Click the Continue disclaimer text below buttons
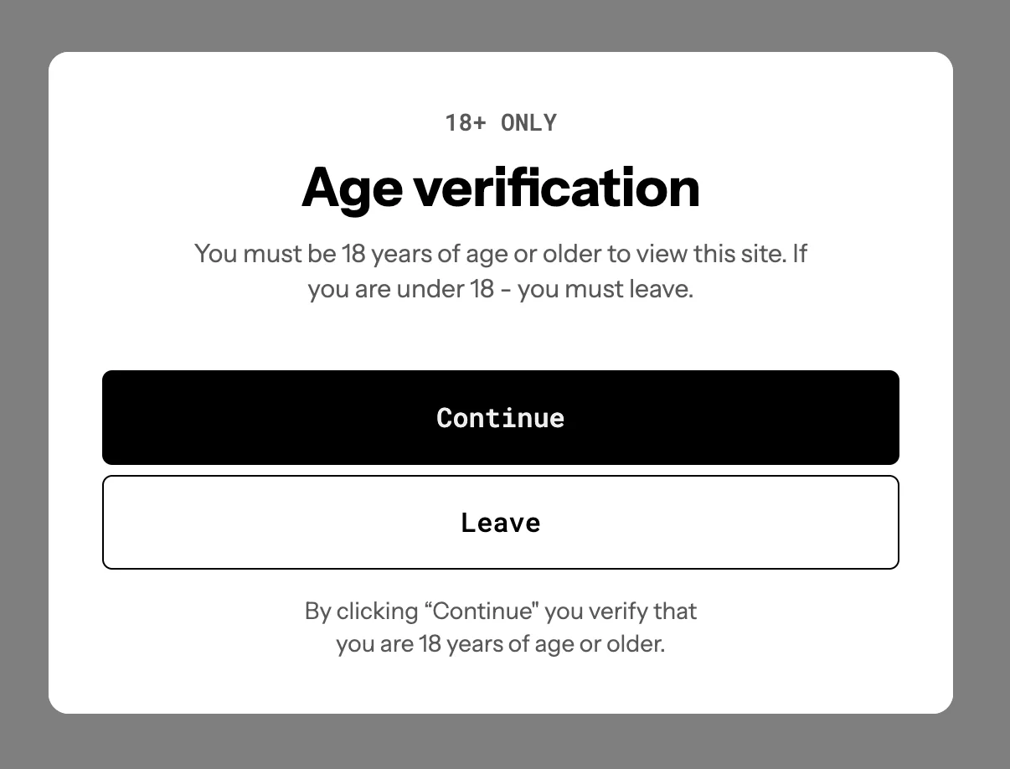 500,627
